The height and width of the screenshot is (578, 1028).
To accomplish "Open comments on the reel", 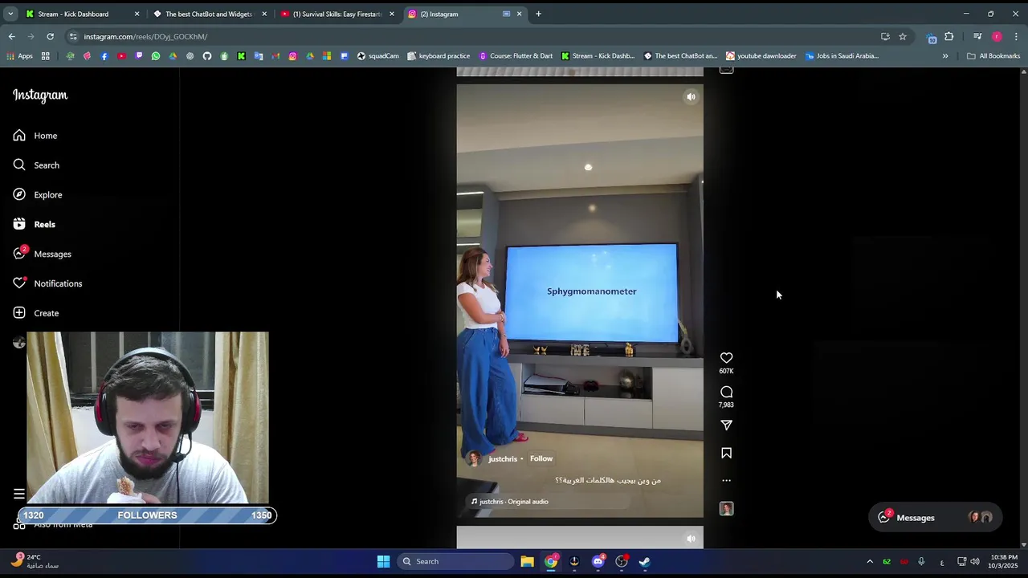I will pos(726,392).
